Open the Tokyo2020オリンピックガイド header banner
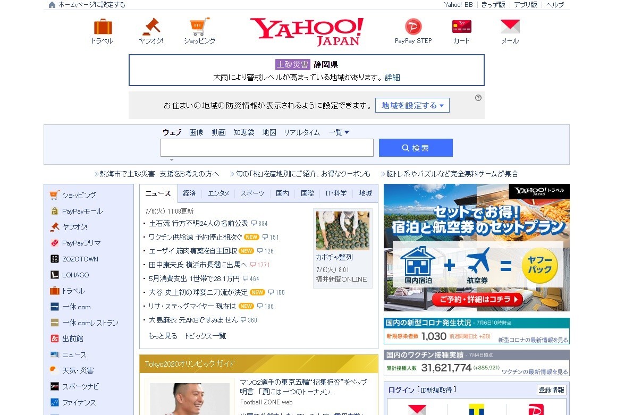The height and width of the screenshot is (415, 633). pyautogui.click(x=258, y=364)
